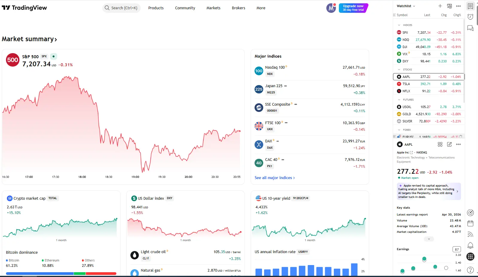Click the CAC 40 index logo

pos(259,163)
